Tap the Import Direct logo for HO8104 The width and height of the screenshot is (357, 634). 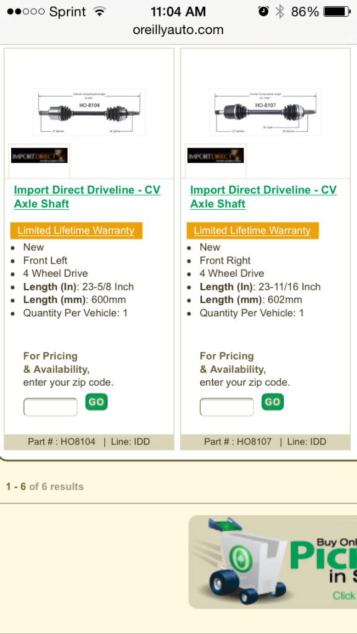(x=39, y=155)
